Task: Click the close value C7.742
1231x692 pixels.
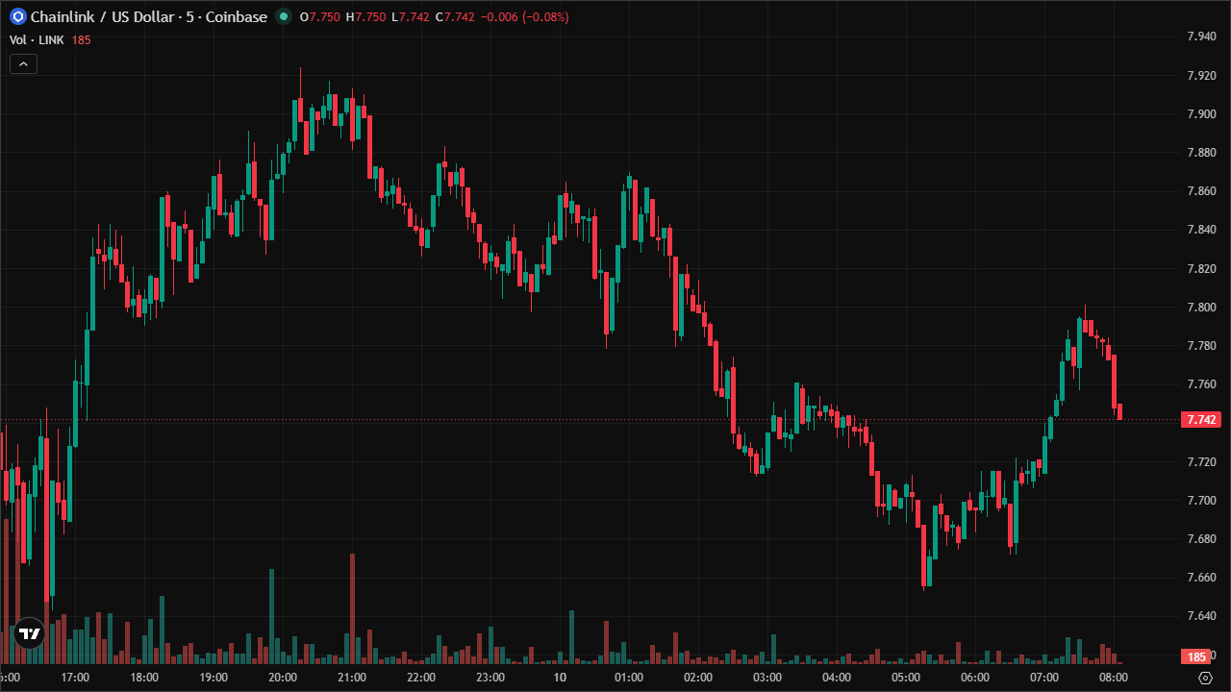Action: (x=455, y=17)
